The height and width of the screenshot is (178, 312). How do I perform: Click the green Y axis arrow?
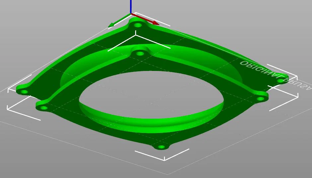(119, 20)
